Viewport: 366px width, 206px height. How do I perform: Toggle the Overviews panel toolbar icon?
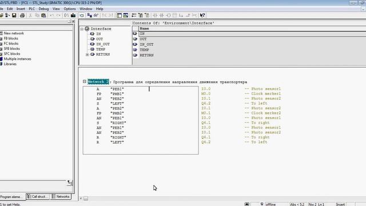[x=120, y=15]
